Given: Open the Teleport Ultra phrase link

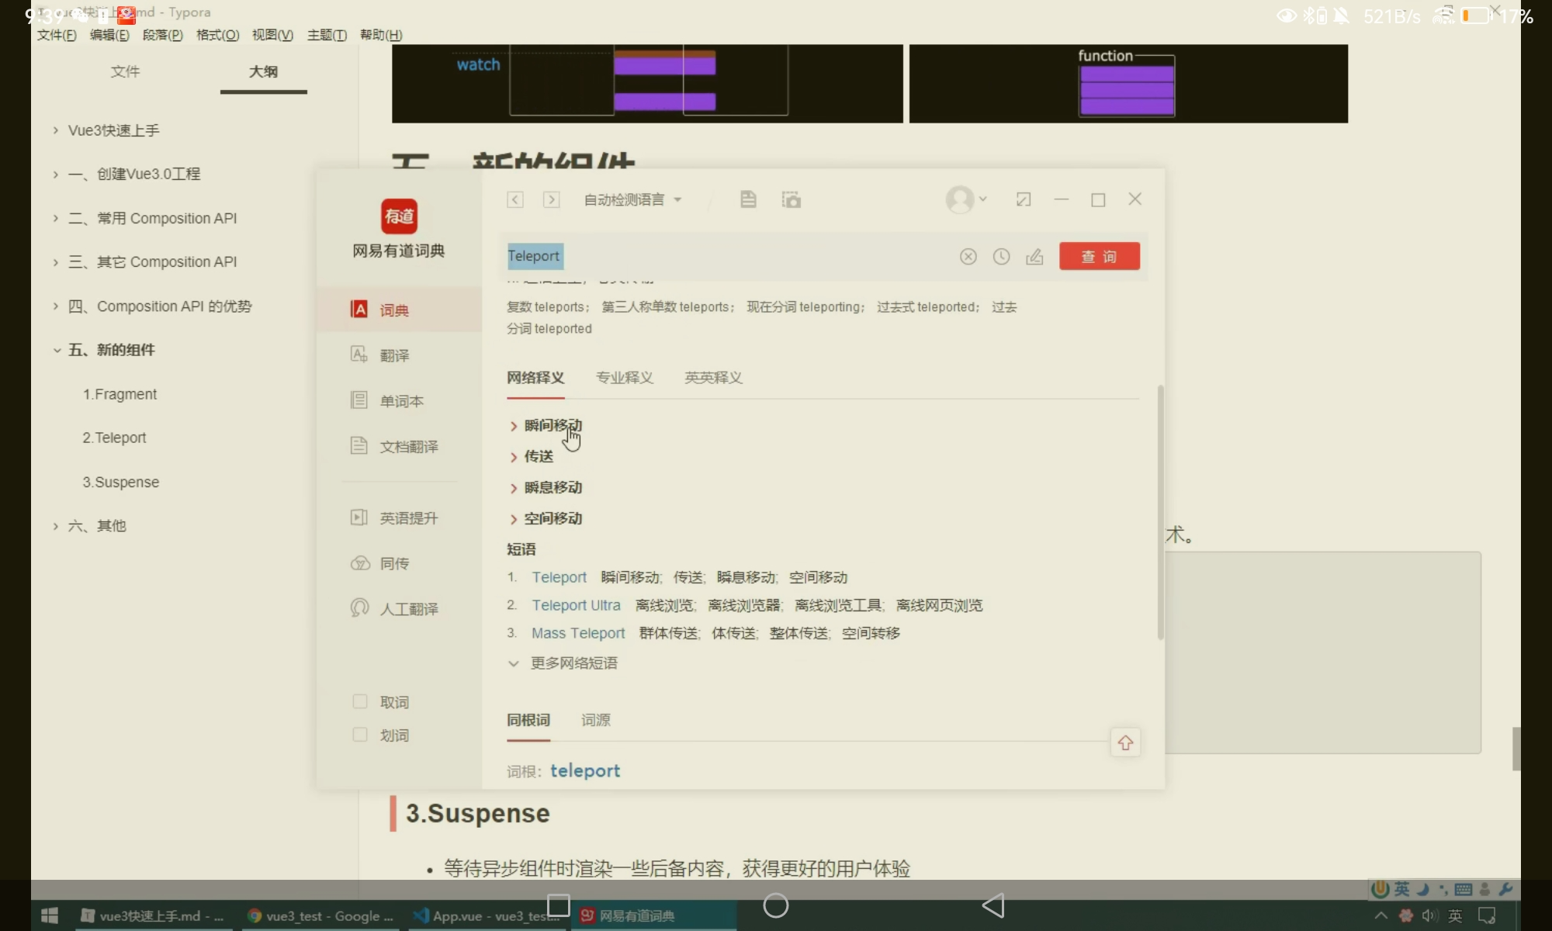Looking at the screenshot, I should [x=576, y=605].
